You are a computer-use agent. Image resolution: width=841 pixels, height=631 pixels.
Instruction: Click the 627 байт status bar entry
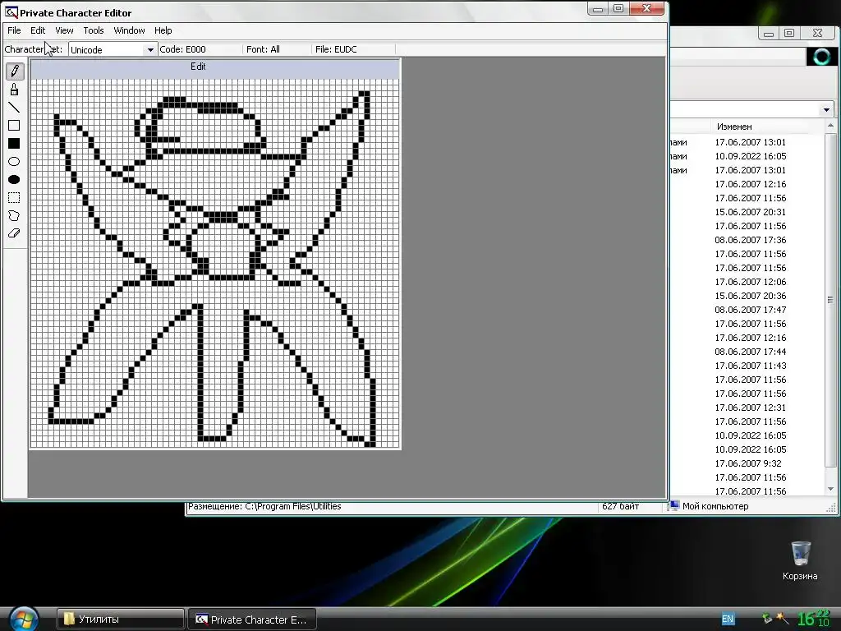tap(620, 506)
